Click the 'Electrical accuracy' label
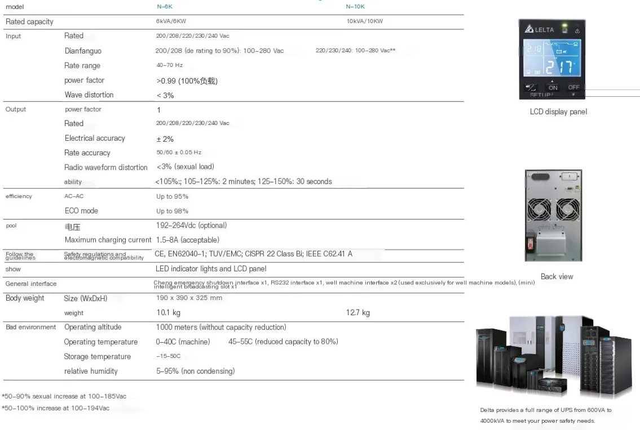Viewport: 640px width, 430px height. tap(95, 138)
